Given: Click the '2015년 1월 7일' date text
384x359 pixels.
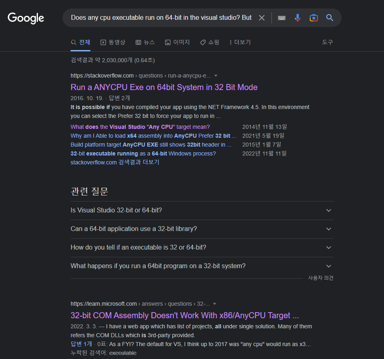Looking at the screenshot, I should (261, 145).
